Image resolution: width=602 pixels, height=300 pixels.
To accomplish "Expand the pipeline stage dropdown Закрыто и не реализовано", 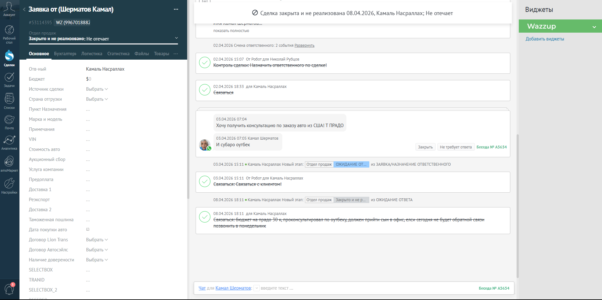I will click(176, 38).
